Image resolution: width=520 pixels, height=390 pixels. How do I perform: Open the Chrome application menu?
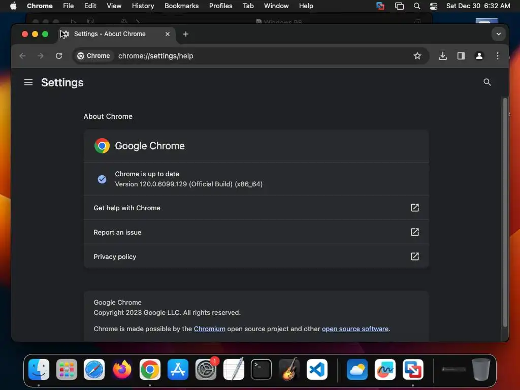(40, 6)
